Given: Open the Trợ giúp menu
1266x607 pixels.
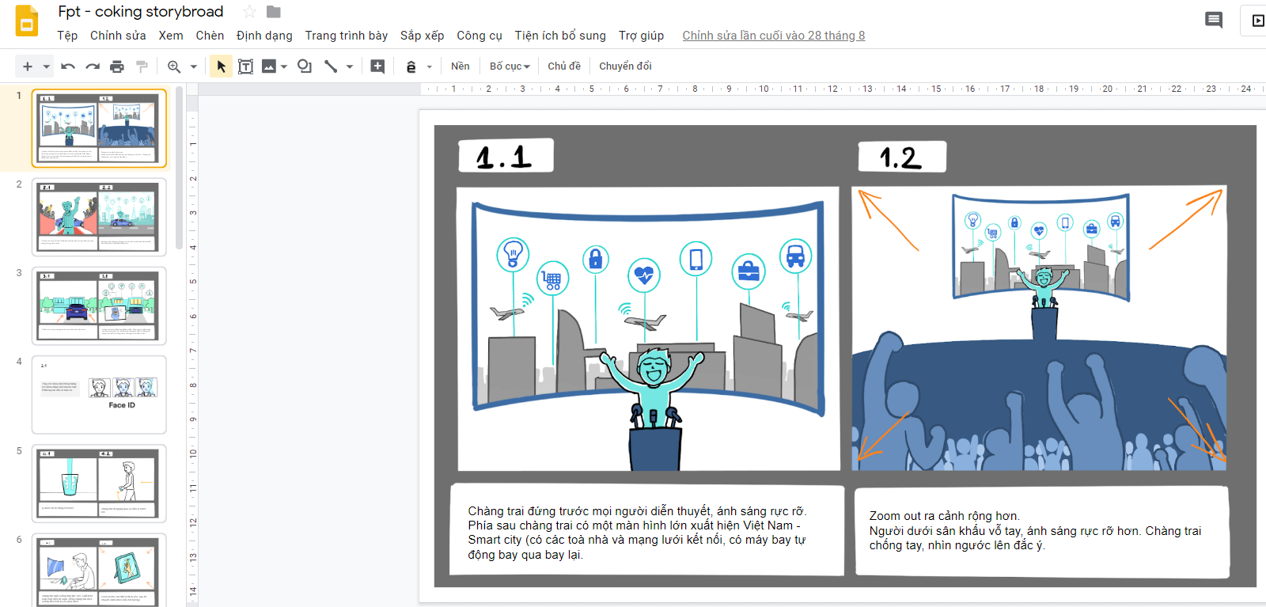Looking at the screenshot, I should tap(641, 36).
